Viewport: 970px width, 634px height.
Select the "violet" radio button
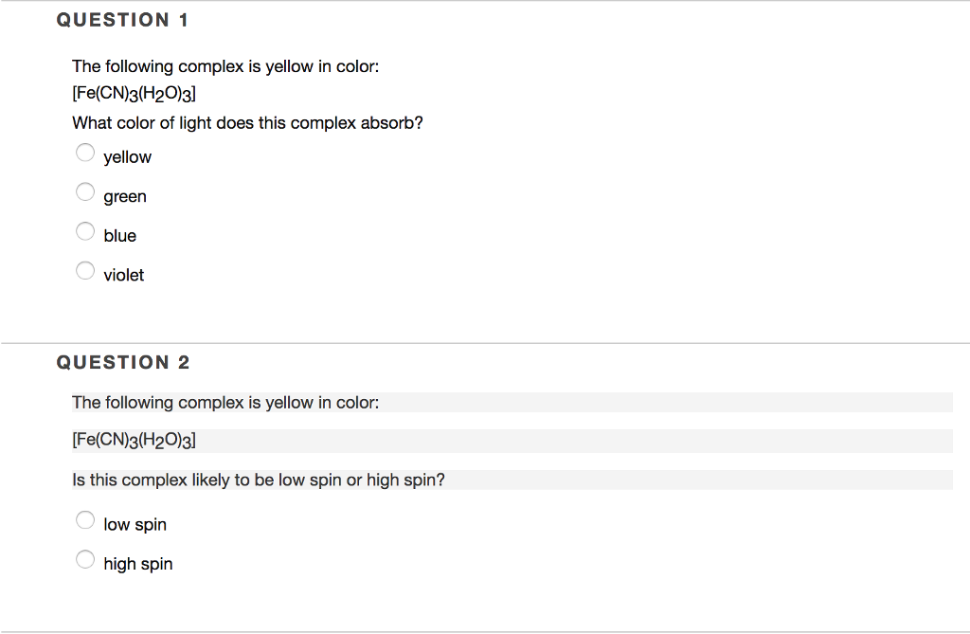click(x=84, y=270)
